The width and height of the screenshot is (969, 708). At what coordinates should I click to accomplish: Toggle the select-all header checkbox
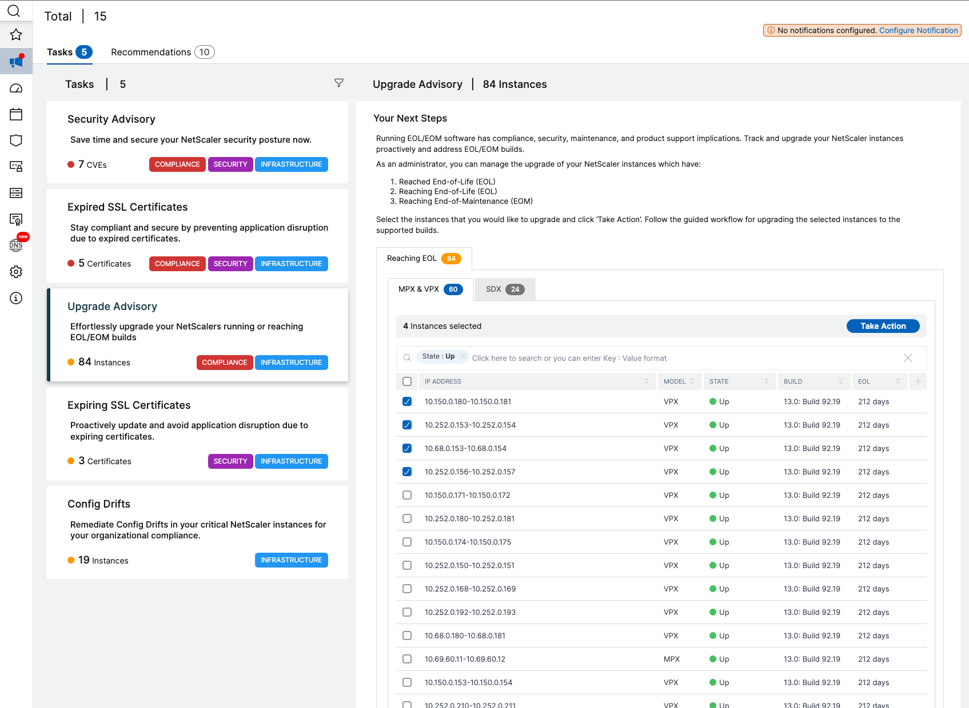pyautogui.click(x=407, y=381)
